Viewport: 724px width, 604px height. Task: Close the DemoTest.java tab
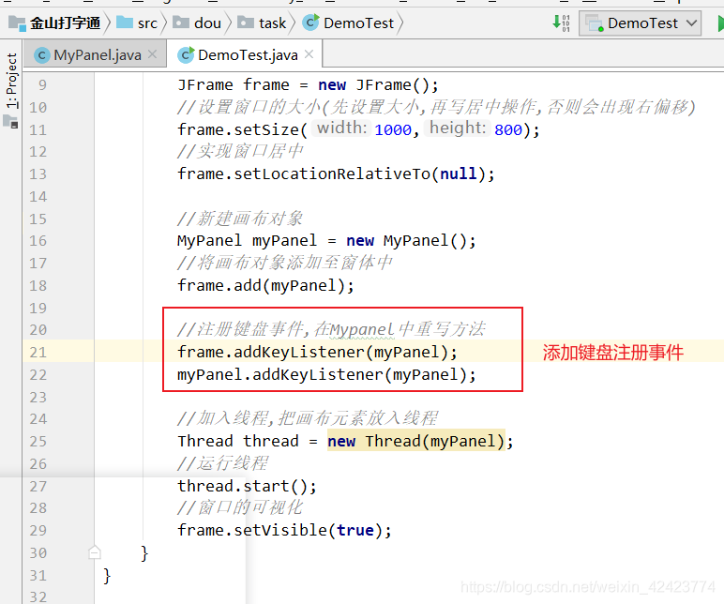click(x=309, y=54)
